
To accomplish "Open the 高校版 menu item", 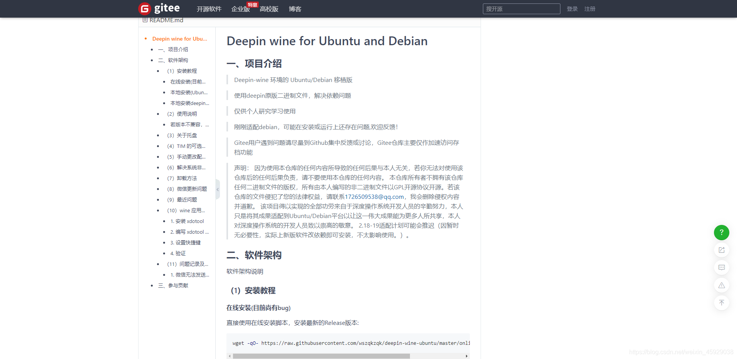I will point(269,9).
